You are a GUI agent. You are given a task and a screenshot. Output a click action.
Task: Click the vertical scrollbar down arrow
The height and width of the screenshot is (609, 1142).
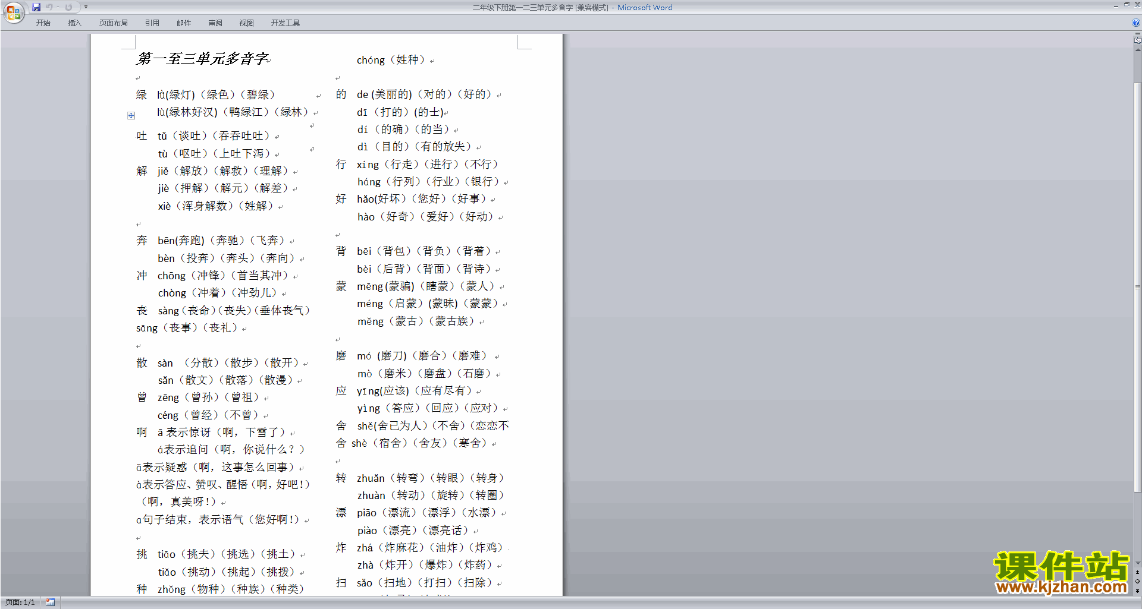(x=1137, y=563)
